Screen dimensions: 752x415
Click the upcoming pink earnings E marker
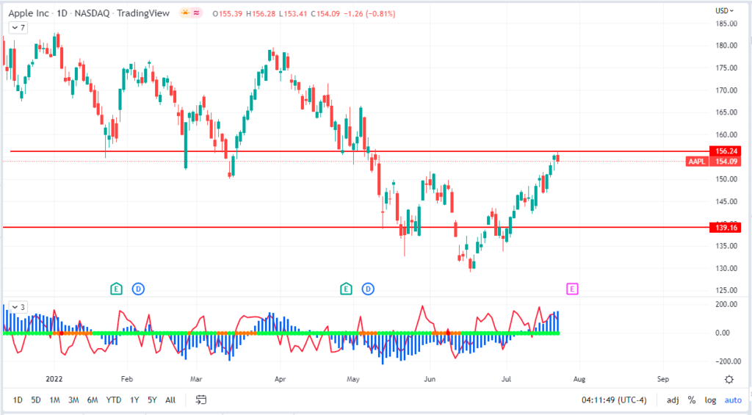(571, 289)
